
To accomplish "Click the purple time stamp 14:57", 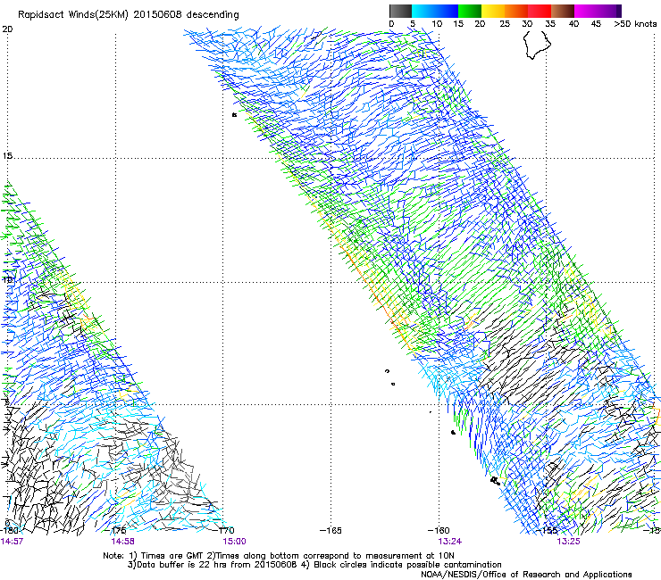I will pyautogui.click(x=12, y=542).
